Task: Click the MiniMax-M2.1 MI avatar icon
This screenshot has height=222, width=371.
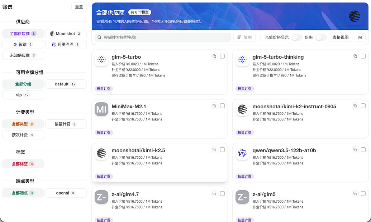Action: pyautogui.click(x=101, y=109)
